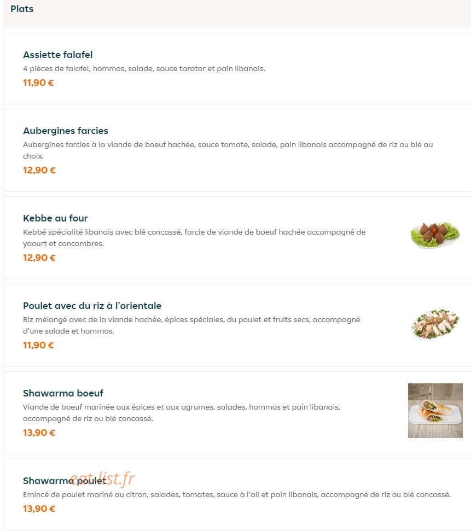Click the eat-list.fr watermark
The width and height of the screenshot is (471, 531).
103,479
